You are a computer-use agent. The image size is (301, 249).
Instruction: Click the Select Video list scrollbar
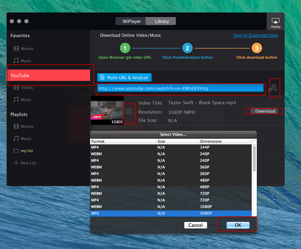pos(254,158)
